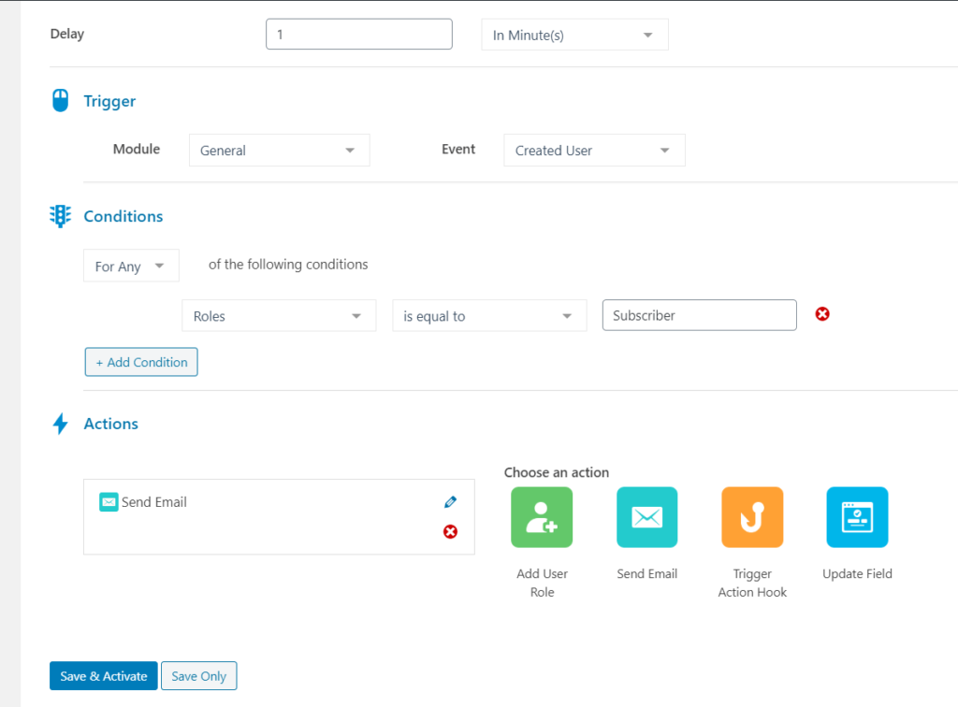Pick the Update Field action icon
958x707 pixels.
pyautogui.click(x=857, y=517)
